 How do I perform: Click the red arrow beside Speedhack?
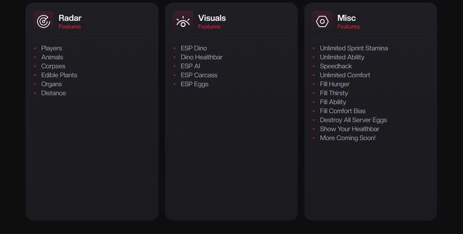tap(314, 66)
